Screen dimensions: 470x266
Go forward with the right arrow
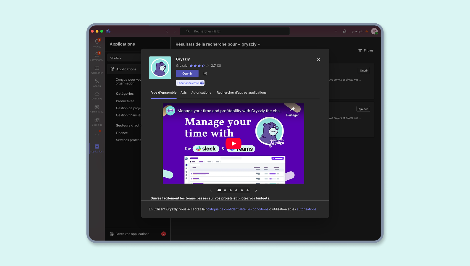[175, 31]
